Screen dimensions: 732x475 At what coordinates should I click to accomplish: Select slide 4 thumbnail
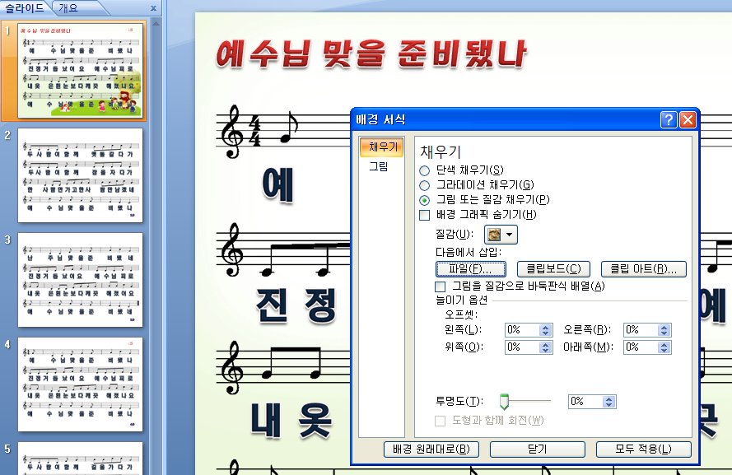pos(81,384)
